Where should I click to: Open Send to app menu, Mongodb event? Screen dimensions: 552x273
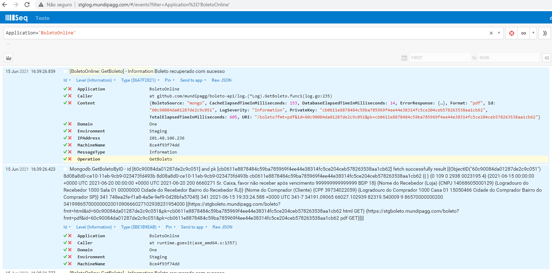194,227
